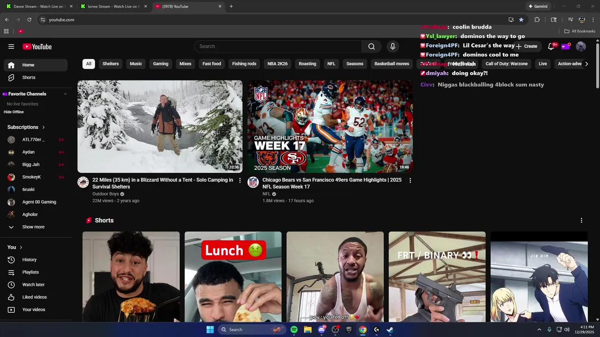This screenshot has width=600, height=337.
Task: Click the YouTube search input field
Action: pyautogui.click(x=277, y=46)
